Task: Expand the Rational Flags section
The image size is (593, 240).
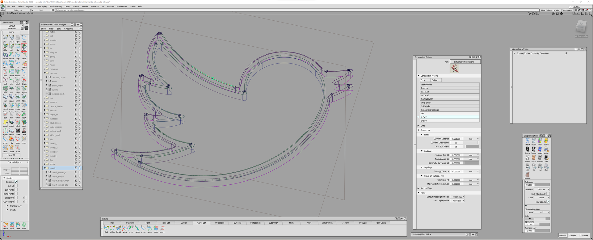Action: [418, 188]
